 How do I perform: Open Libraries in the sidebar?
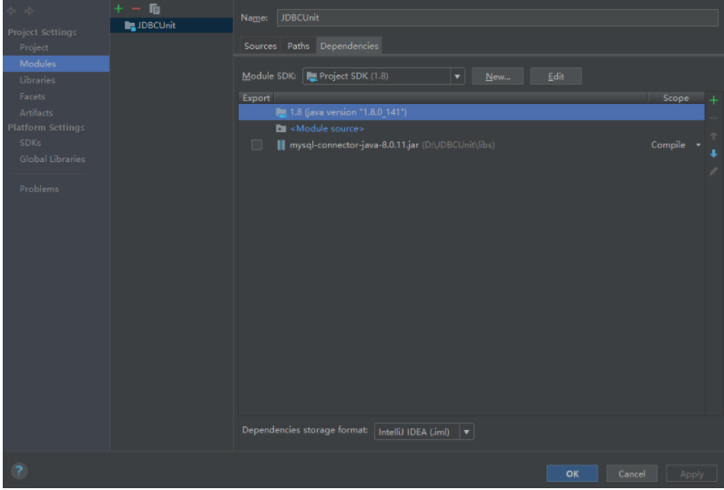pos(37,80)
